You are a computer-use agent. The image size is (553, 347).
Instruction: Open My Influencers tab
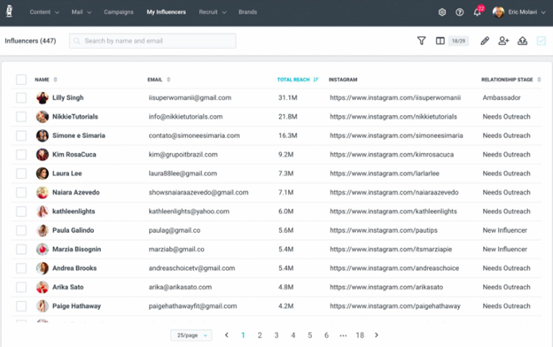(x=166, y=12)
